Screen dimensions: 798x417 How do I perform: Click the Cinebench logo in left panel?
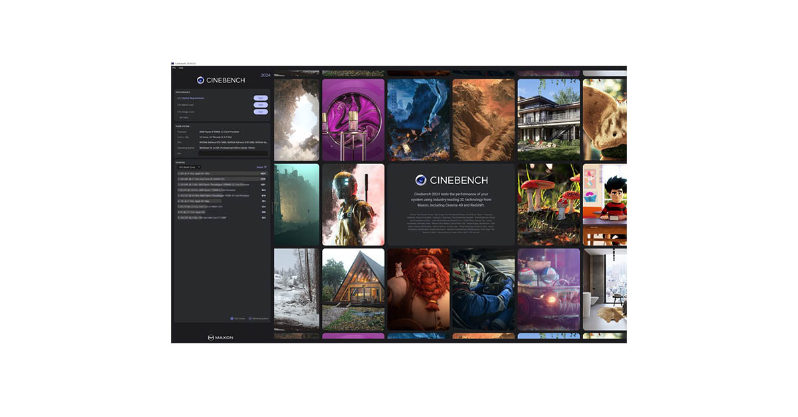point(221,80)
